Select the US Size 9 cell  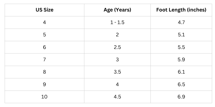click(44, 84)
